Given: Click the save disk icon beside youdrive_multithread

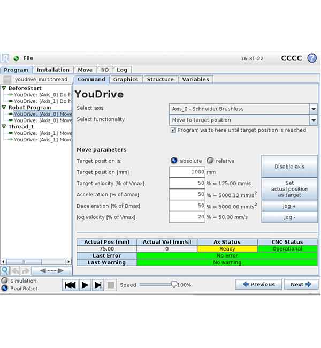Looking at the screenshot, I should point(7,79).
